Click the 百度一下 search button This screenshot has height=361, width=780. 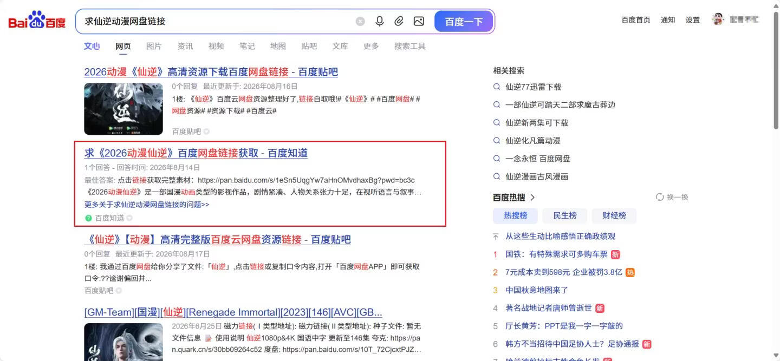point(464,22)
